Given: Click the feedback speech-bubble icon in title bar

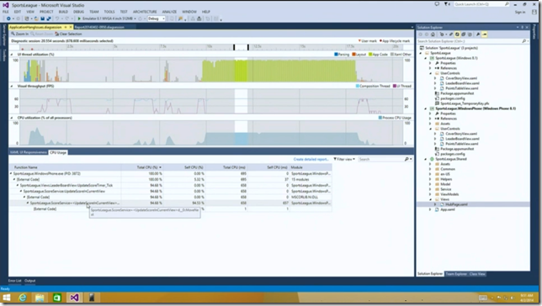Looking at the screenshot, I should 437,4.
